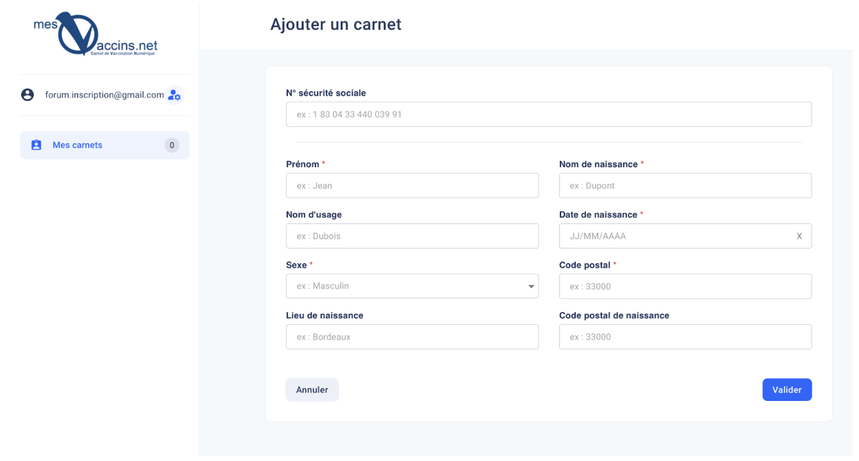The image size is (859, 461).
Task: Click the forum.inscription@gmail.com account label
Action: click(105, 95)
